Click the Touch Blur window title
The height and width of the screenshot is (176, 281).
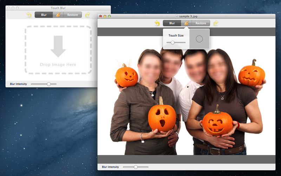tap(58, 8)
